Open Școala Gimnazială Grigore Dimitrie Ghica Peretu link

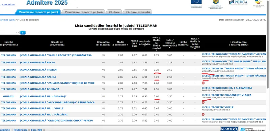(56, 121)
